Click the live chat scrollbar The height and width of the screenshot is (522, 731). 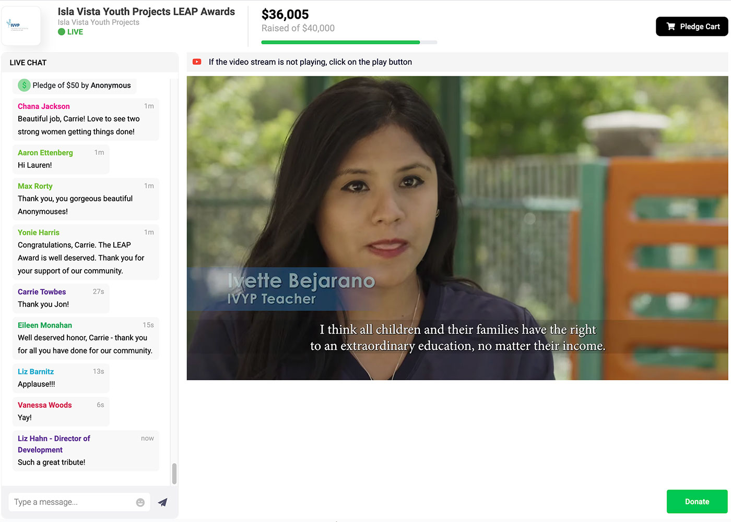[x=174, y=474]
